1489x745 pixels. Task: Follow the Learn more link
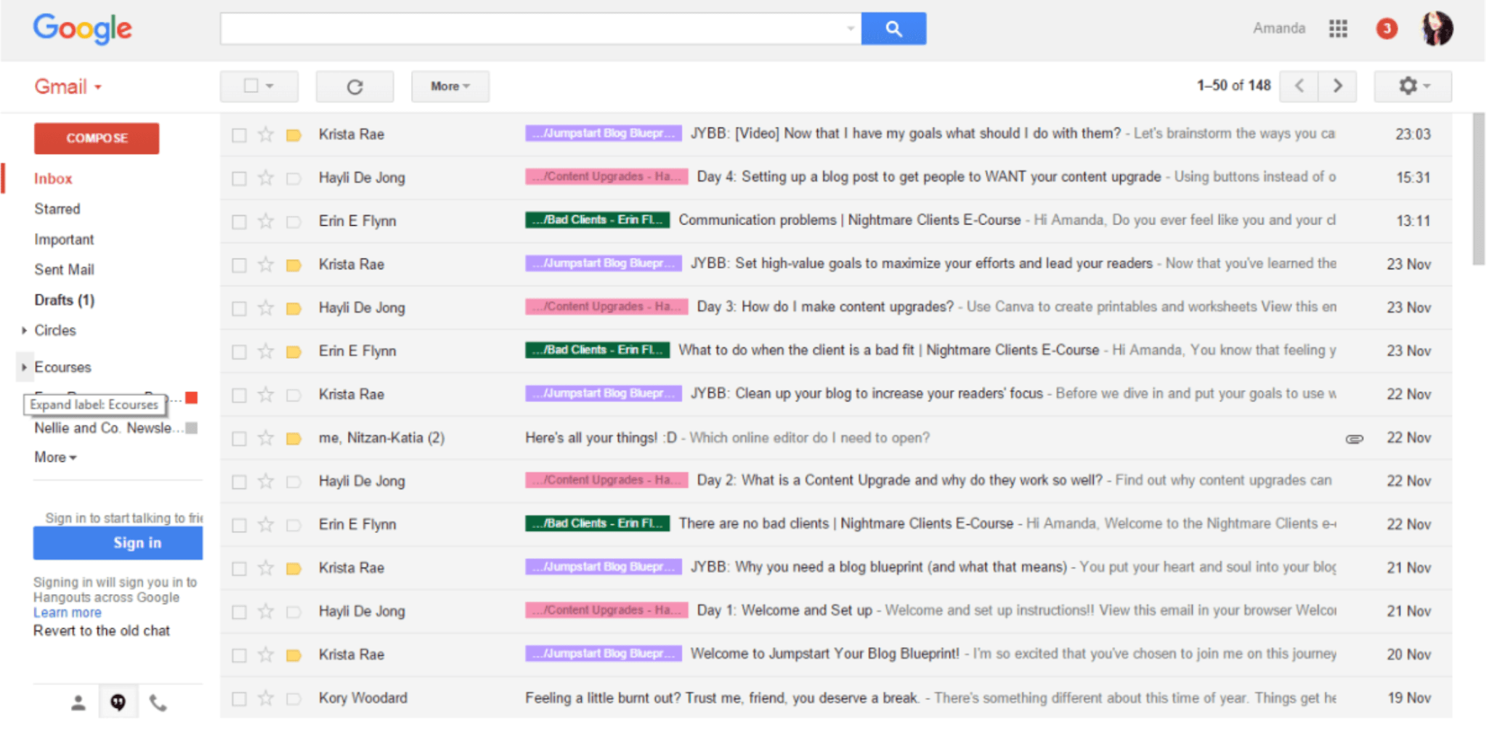click(68, 613)
